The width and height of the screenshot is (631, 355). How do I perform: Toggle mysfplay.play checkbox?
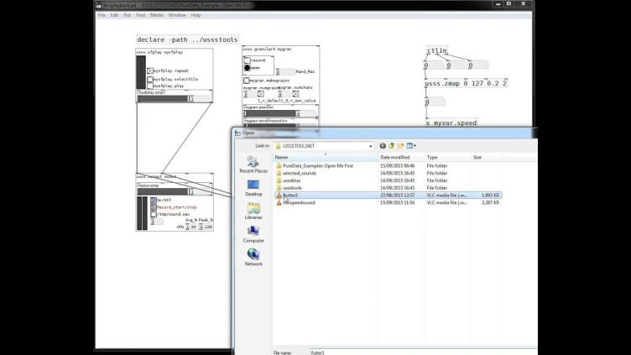(x=149, y=86)
